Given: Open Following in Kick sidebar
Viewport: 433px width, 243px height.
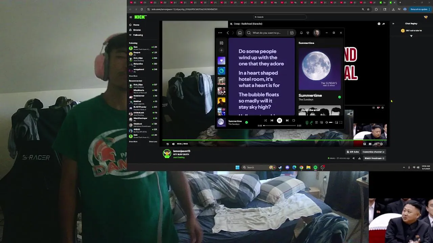Looking at the screenshot, I should tap(136, 35).
